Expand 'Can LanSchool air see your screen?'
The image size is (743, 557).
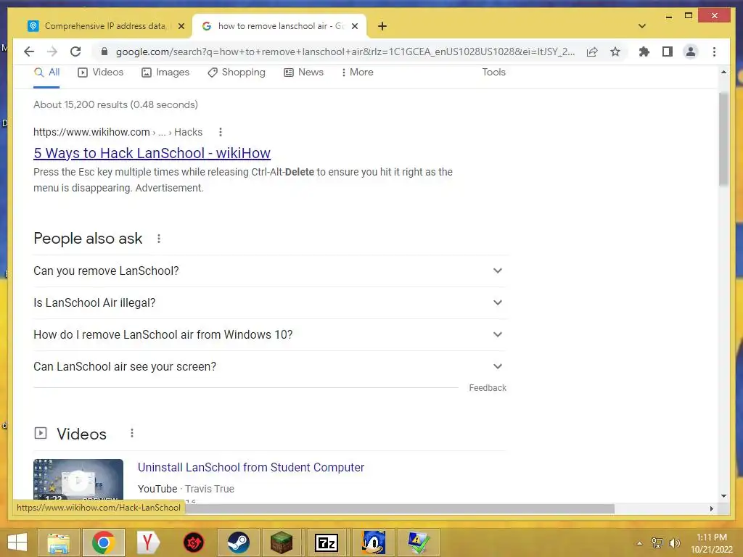click(x=269, y=366)
